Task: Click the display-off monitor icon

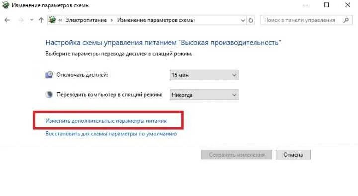Action: click(49, 75)
